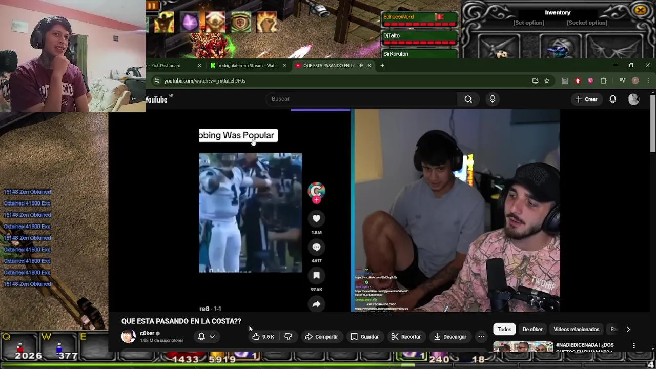
Task: Bookmark this page with the star icon
Action: (547, 80)
